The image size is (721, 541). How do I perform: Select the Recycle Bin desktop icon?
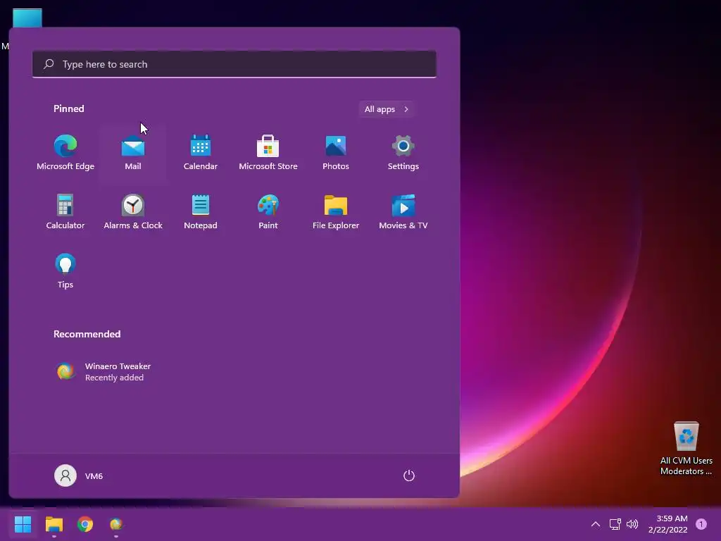tap(686, 448)
